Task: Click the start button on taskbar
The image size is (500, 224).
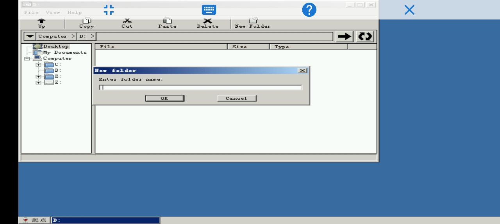Action: tap(35, 220)
